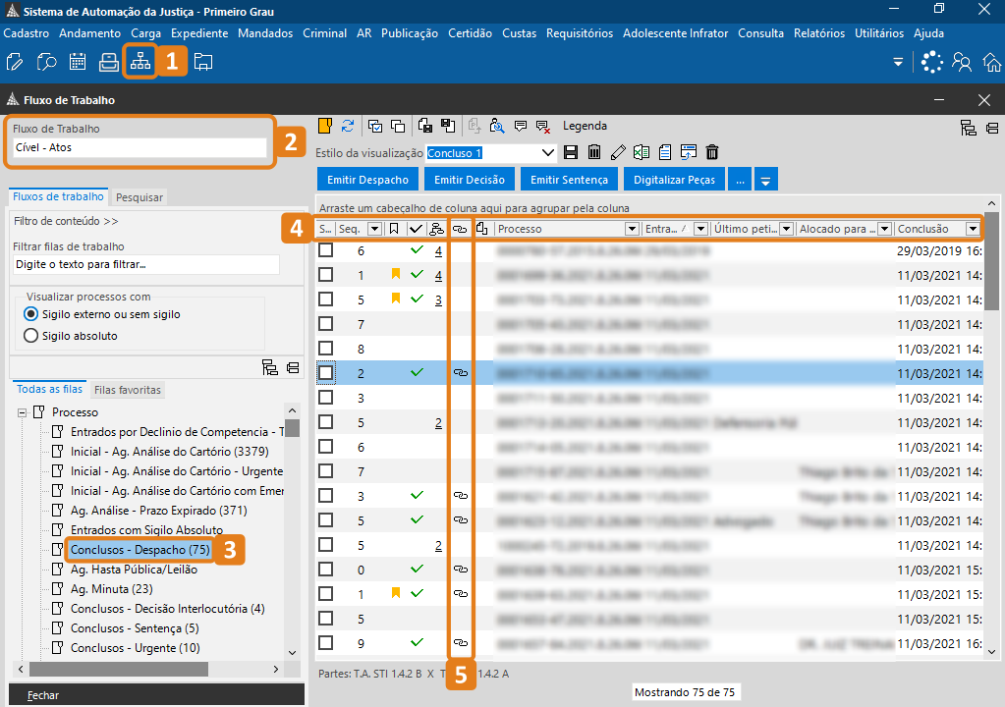Click Emitir Decisão button
Image resolution: width=1005 pixels, height=707 pixels.
[470, 180]
